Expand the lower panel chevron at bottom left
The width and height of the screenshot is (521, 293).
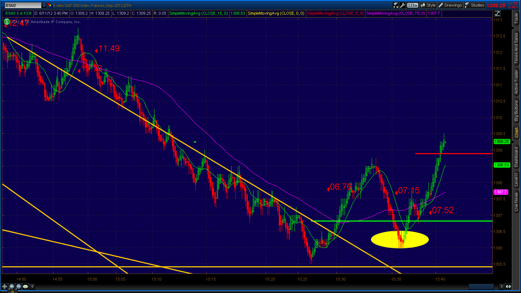coord(12,292)
